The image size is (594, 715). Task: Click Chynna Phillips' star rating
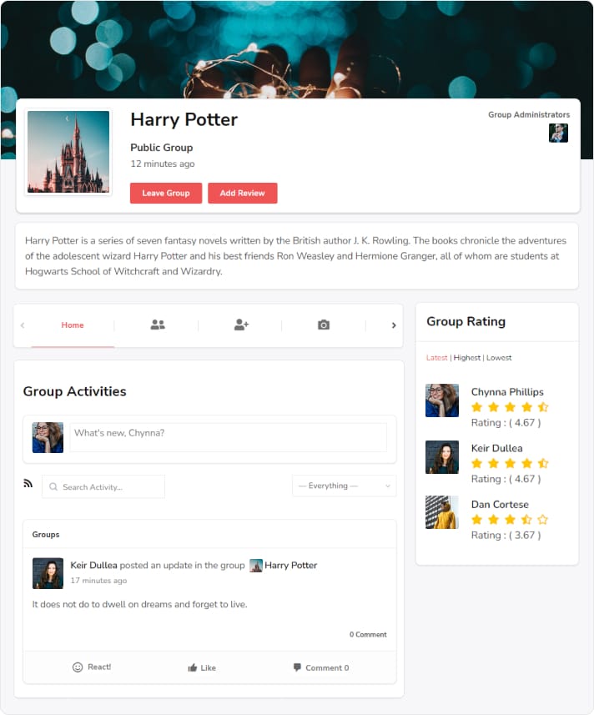coord(510,407)
